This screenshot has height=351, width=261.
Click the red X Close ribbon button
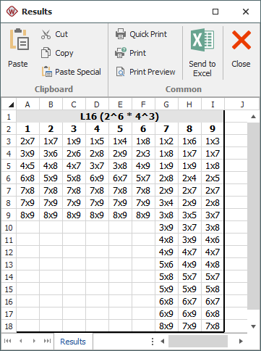tap(241, 49)
